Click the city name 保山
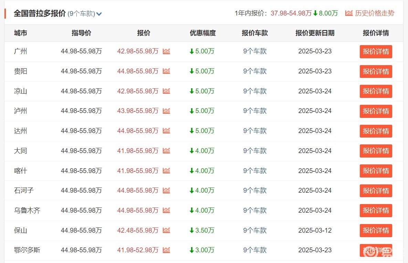 (x=21, y=231)
